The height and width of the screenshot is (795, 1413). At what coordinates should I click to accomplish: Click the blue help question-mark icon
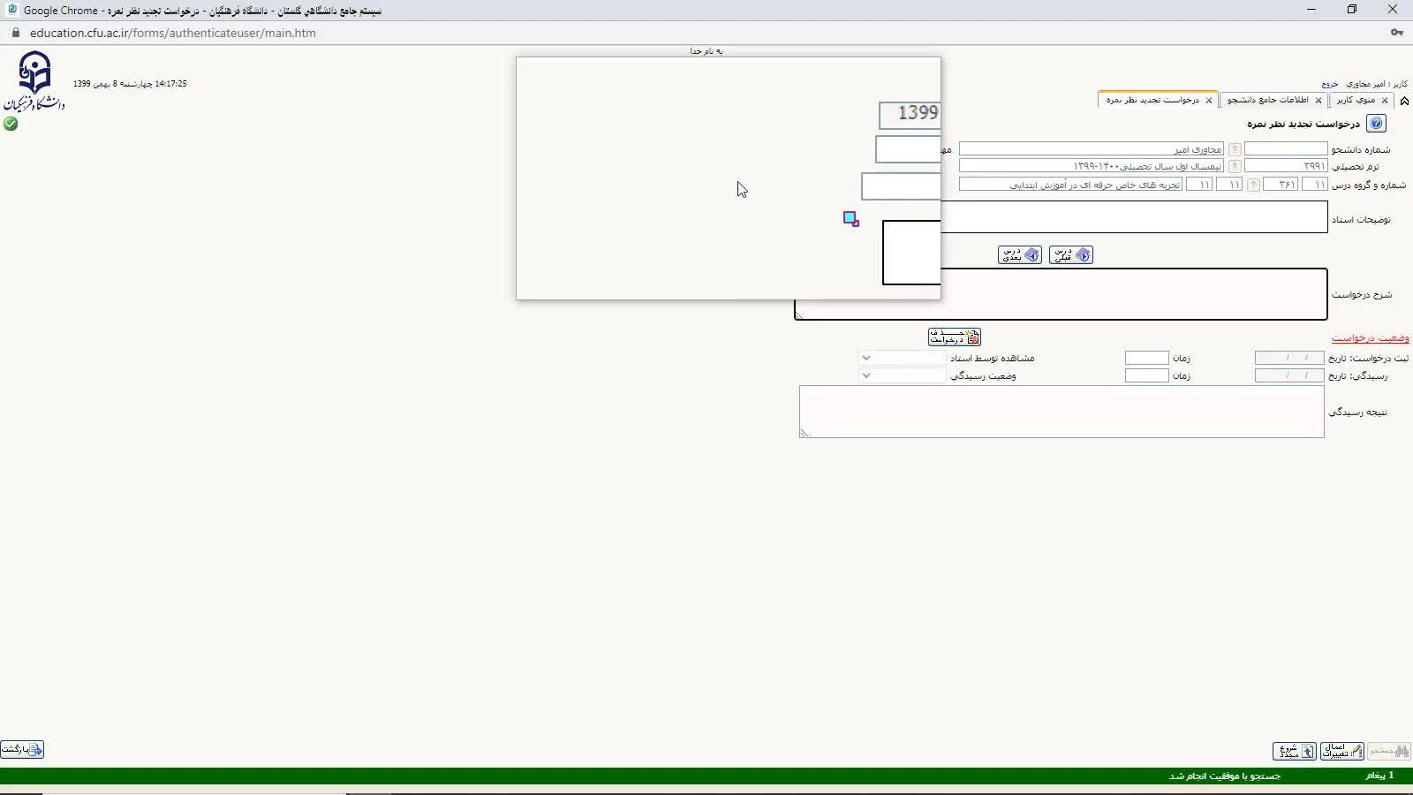(x=1376, y=124)
